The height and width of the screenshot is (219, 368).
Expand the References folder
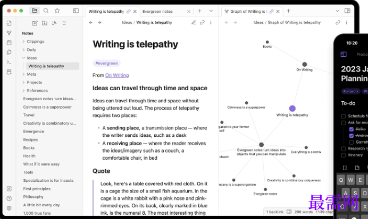click(23, 91)
